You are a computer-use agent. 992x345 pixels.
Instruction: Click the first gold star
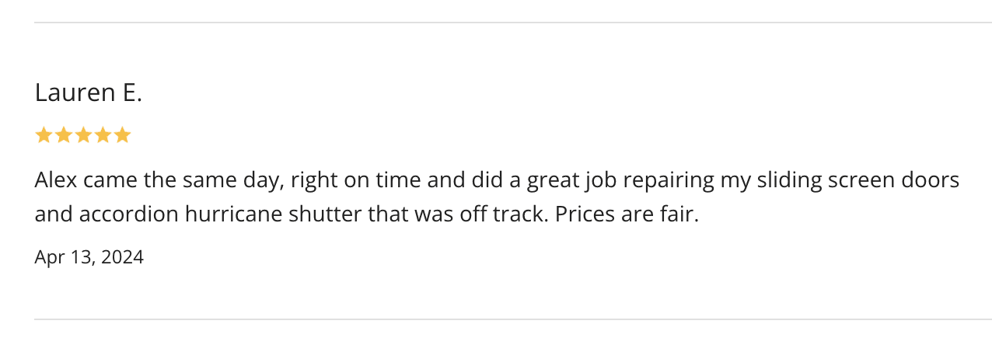point(44,136)
